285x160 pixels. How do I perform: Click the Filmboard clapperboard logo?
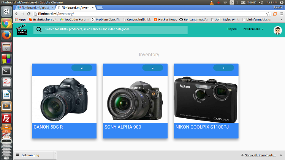(22, 30)
